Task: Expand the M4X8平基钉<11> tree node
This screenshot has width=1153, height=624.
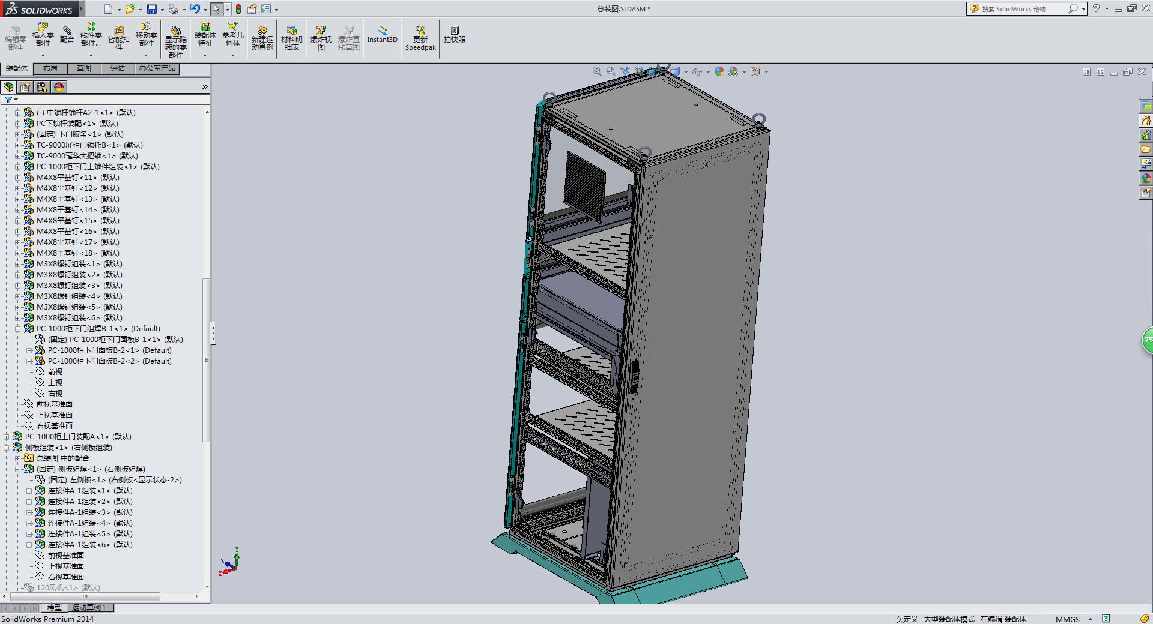Action: tap(18, 178)
